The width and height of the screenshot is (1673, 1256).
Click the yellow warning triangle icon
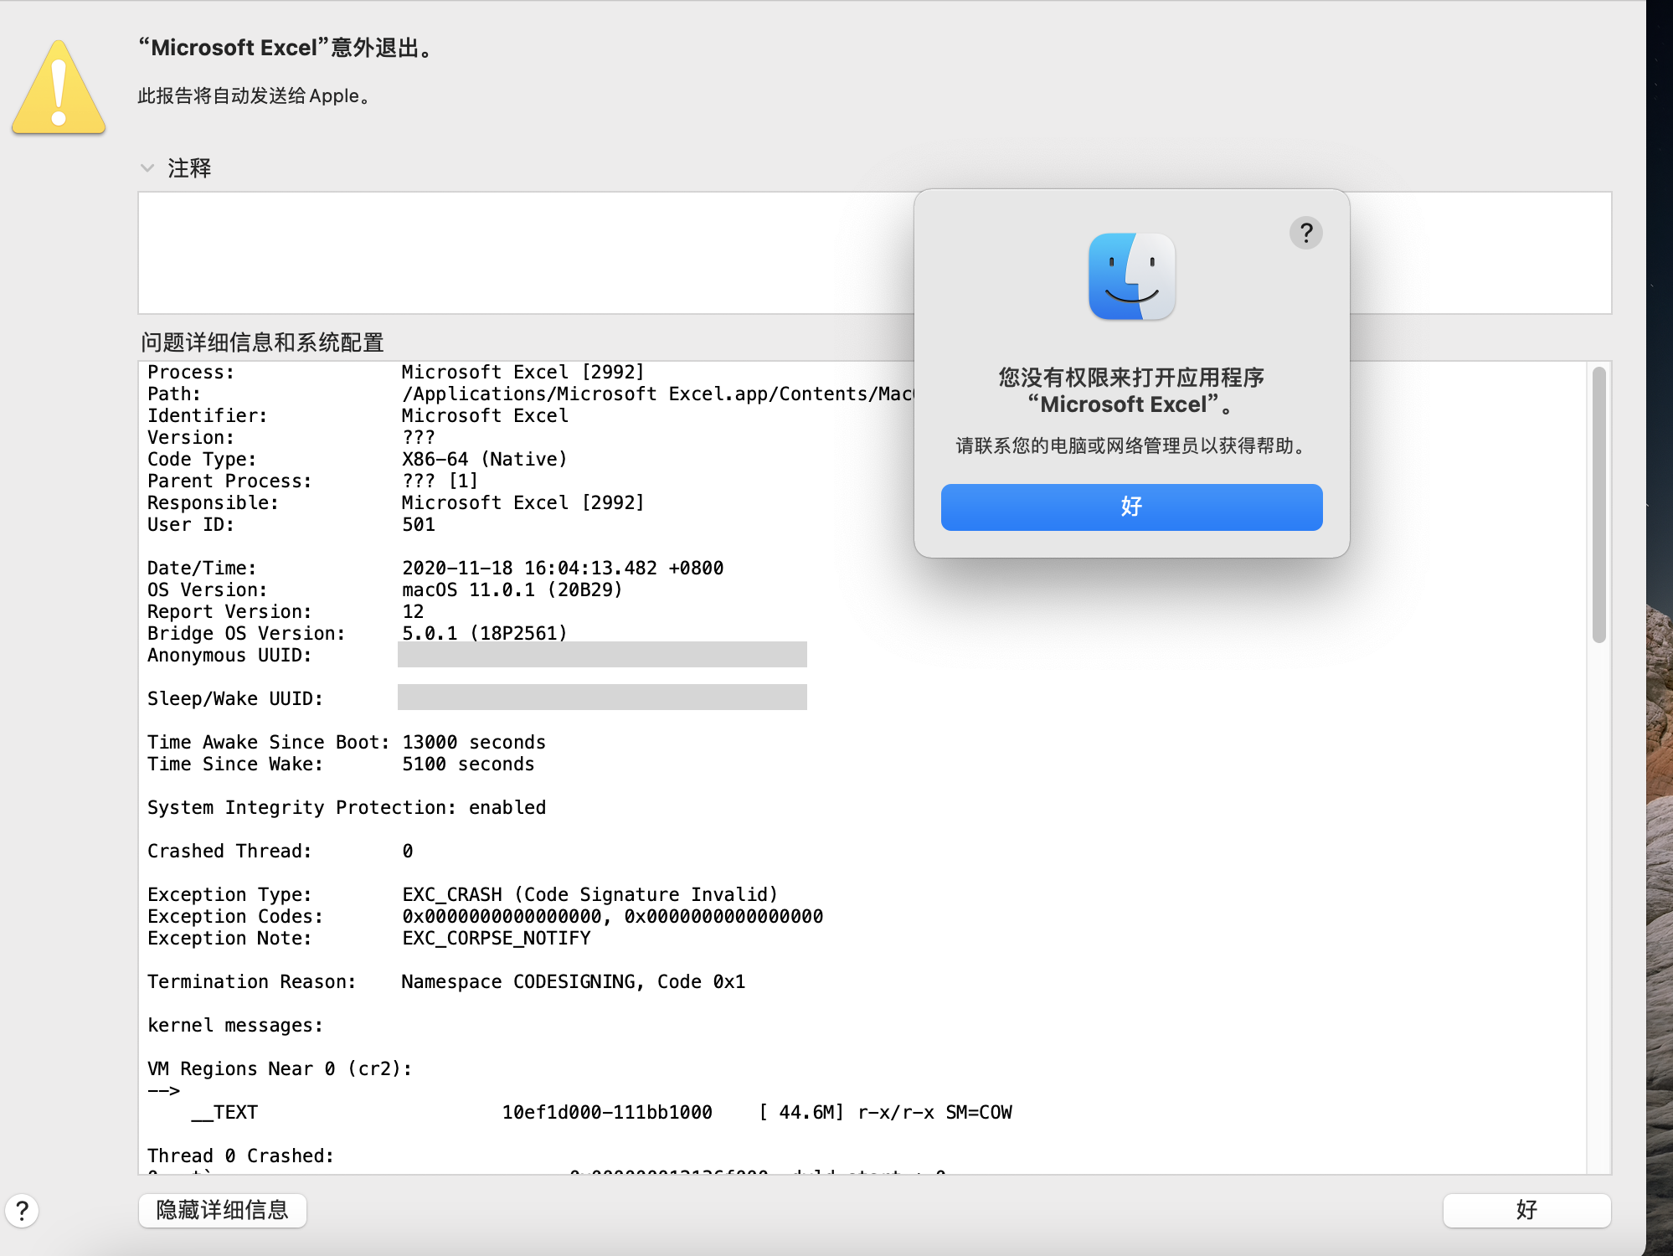coord(59,89)
